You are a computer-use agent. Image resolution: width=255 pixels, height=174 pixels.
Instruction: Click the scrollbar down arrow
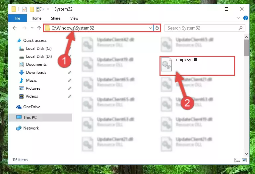pyautogui.click(x=246, y=154)
